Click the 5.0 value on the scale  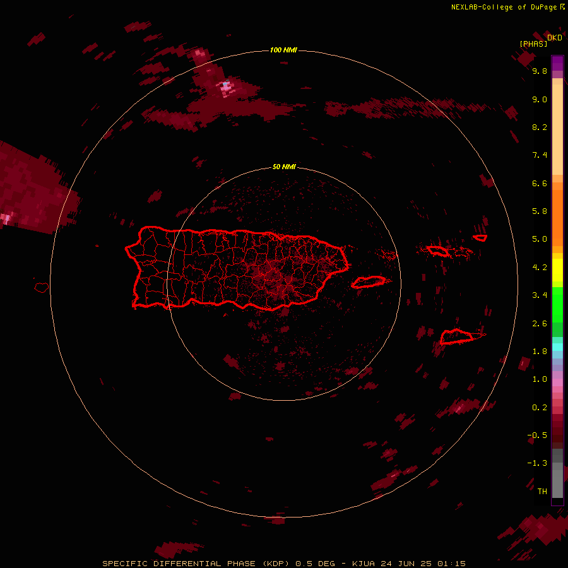[x=540, y=239]
